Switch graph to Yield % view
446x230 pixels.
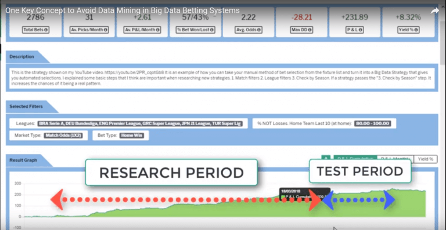click(425, 159)
